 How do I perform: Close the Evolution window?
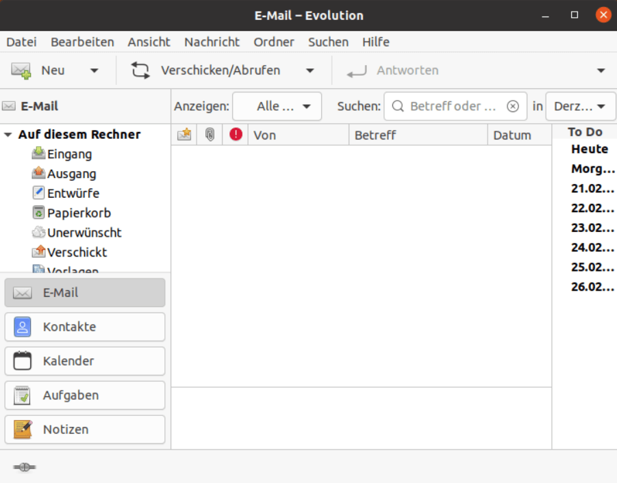coord(603,15)
